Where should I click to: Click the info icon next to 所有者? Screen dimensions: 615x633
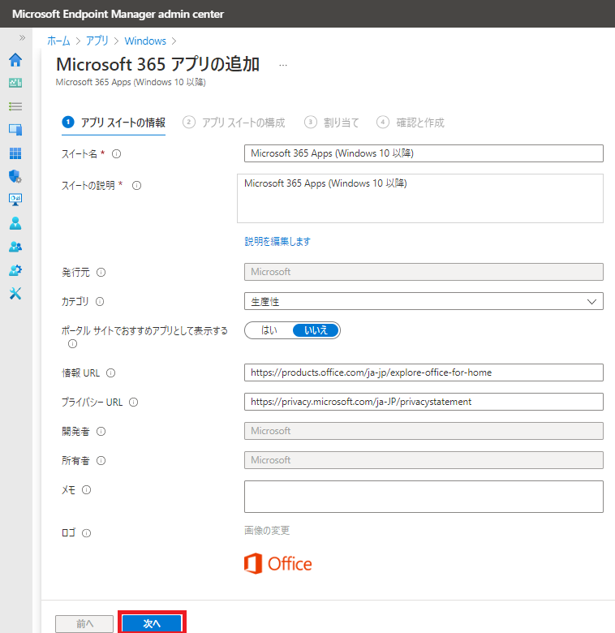pyautogui.click(x=101, y=461)
